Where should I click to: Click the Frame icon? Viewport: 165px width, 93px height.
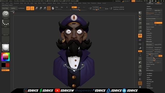coord(140,58)
